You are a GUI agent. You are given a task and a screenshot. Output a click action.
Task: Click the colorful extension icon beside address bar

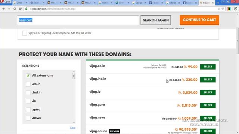tap(229, 9)
